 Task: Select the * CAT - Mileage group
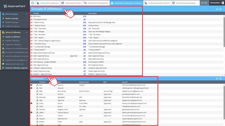point(127,31)
